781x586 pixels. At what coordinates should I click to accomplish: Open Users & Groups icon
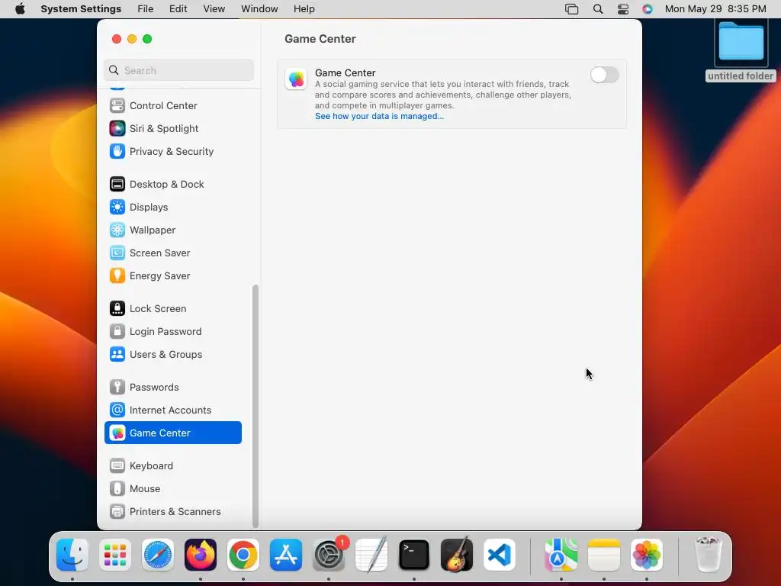coord(117,355)
